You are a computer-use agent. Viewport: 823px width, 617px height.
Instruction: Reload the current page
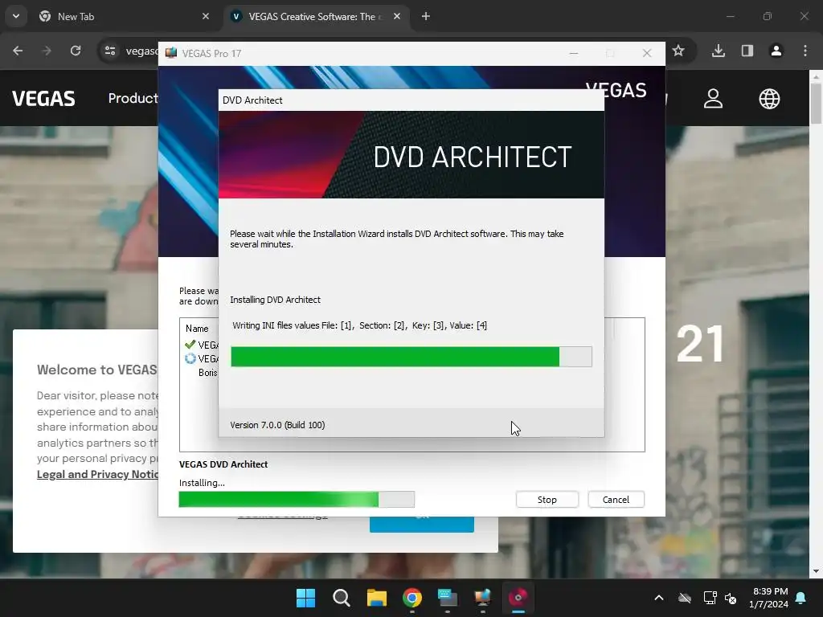point(76,51)
